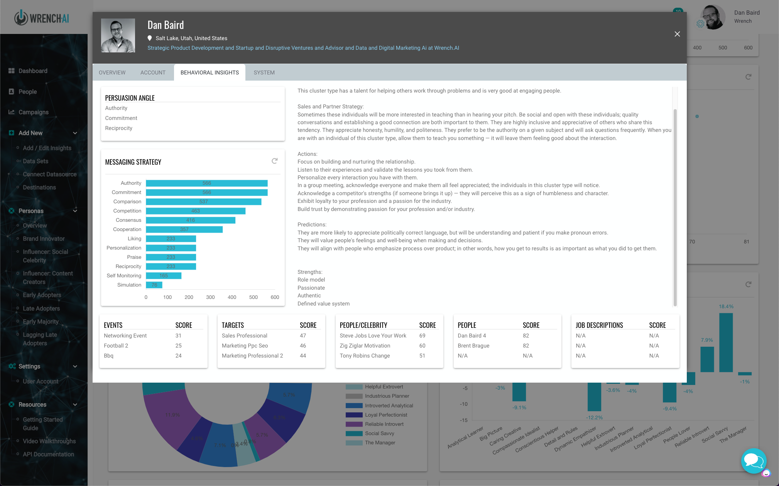Open the Brand Innovator persona
This screenshot has width=779, height=486.
pos(44,239)
